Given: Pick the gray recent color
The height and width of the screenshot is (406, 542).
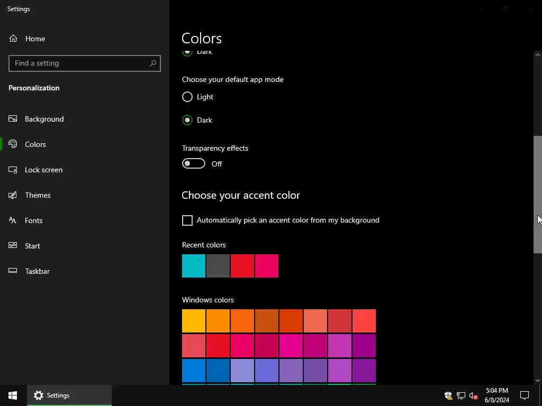Looking at the screenshot, I should click(x=218, y=266).
